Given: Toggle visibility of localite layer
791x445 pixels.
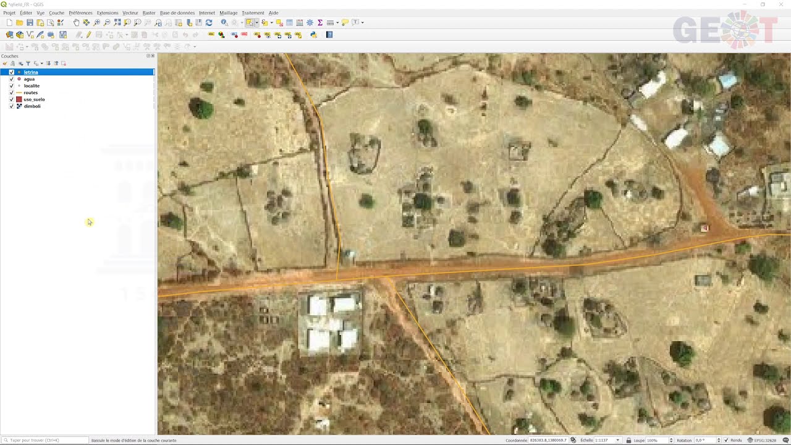Looking at the screenshot, I should (x=12, y=86).
